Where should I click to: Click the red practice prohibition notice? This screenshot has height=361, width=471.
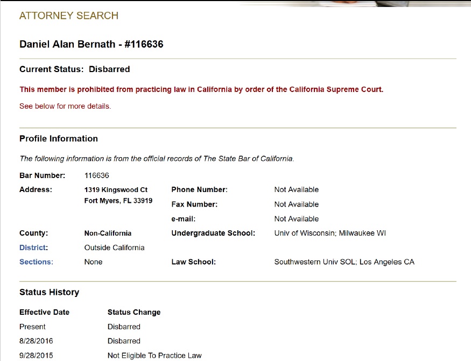tap(201, 89)
